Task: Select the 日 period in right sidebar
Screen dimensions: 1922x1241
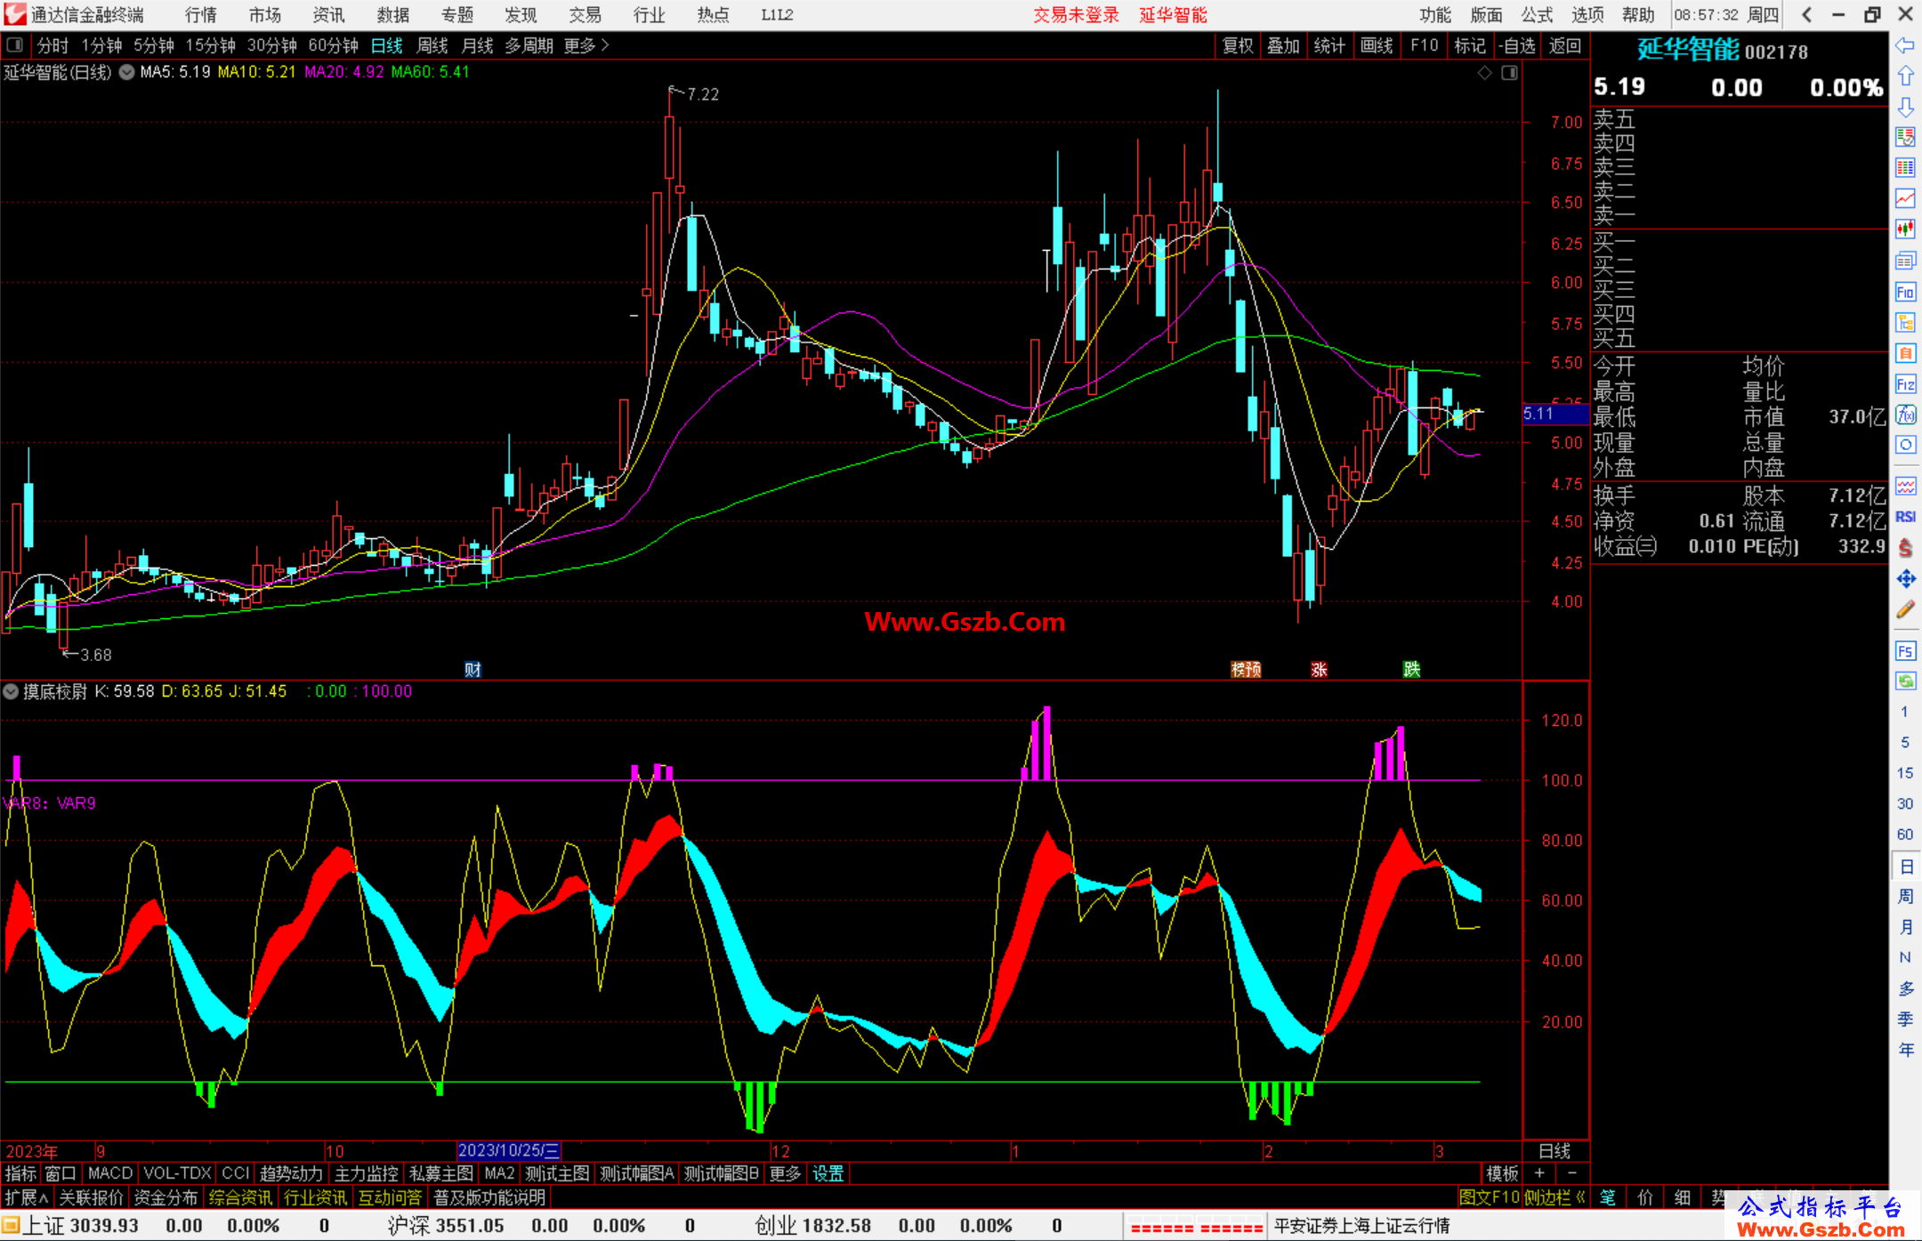Action: tap(1905, 866)
